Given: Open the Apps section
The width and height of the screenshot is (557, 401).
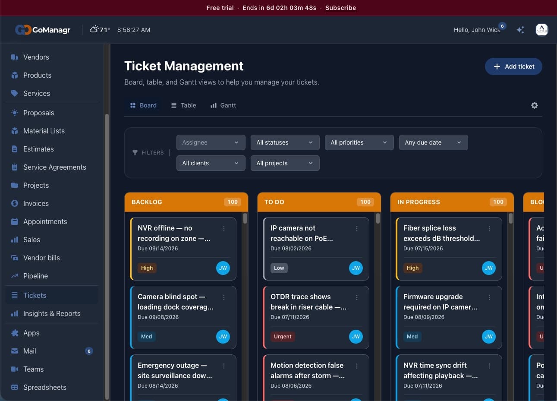Looking at the screenshot, I should click(52, 333).
